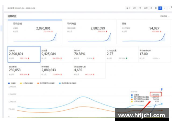The height and width of the screenshot is (124, 172).
Task: Click the 94,927 value in the 转化 card
Action: click(154, 28)
